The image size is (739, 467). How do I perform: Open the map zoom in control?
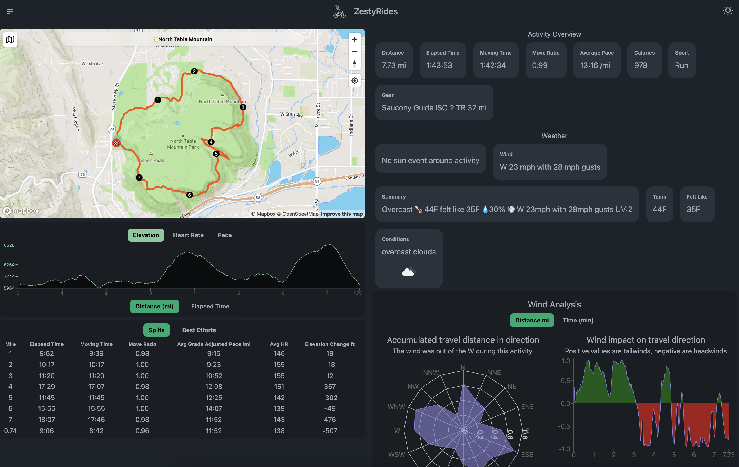(x=354, y=39)
